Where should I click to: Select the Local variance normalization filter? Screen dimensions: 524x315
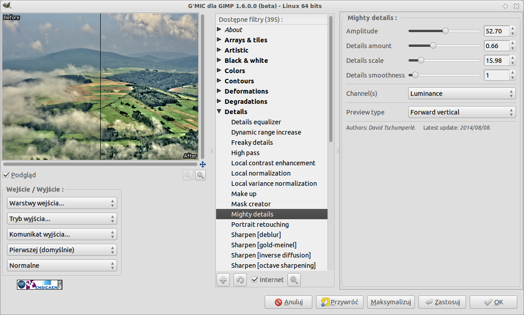pos(274,184)
